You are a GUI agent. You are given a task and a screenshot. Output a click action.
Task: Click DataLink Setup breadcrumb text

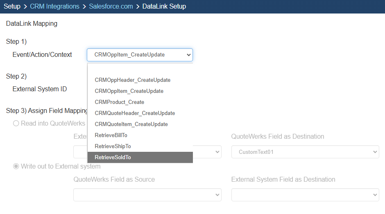[164, 7]
